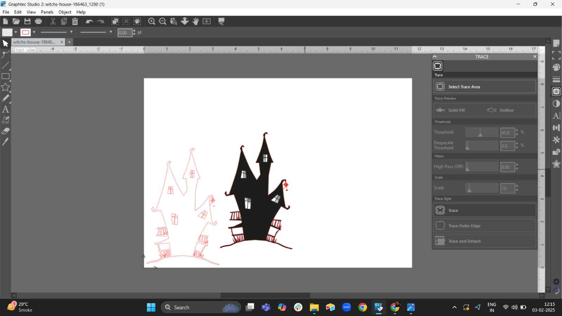Create a new document from the toolbar
The height and width of the screenshot is (316, 562).
pos(5,21)
